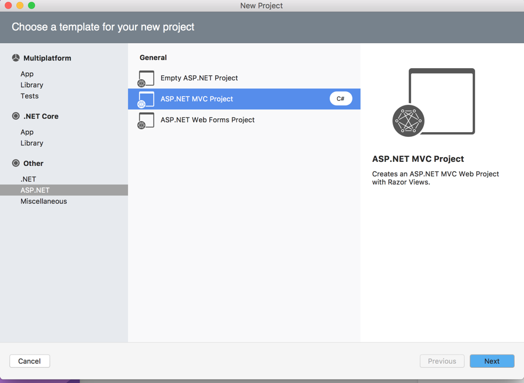Image resolution: width=524 pixels, height=383 pixels.
Task: Select App under Multiplatform
Action: (27, 74)
